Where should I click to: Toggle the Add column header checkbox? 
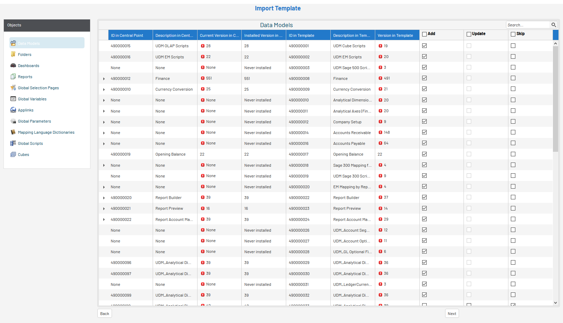[424, 34]
